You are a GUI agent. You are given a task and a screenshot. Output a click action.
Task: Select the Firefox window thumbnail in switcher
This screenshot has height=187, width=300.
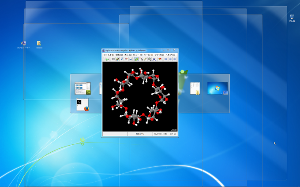coord(82,105)
